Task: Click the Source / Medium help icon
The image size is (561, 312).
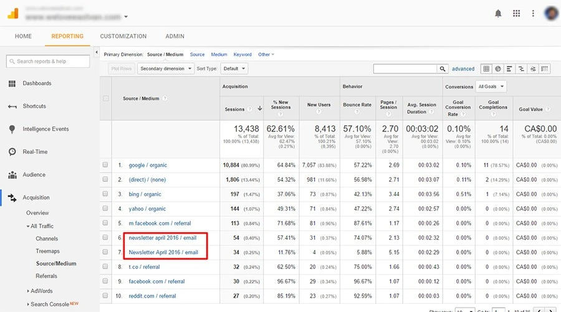Action: pyautogui.click(x=165, y=98)
